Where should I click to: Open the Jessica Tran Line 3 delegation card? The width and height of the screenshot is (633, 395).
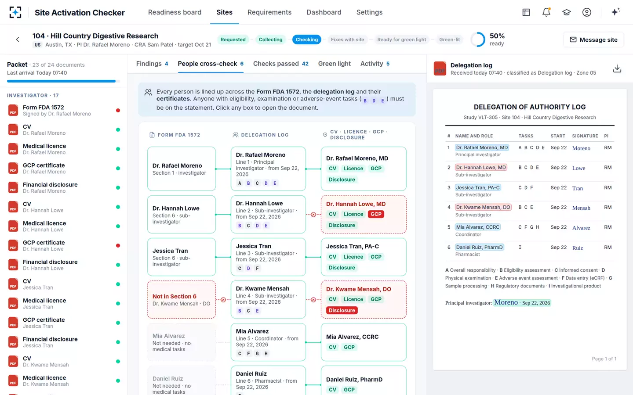pos(268,257)
